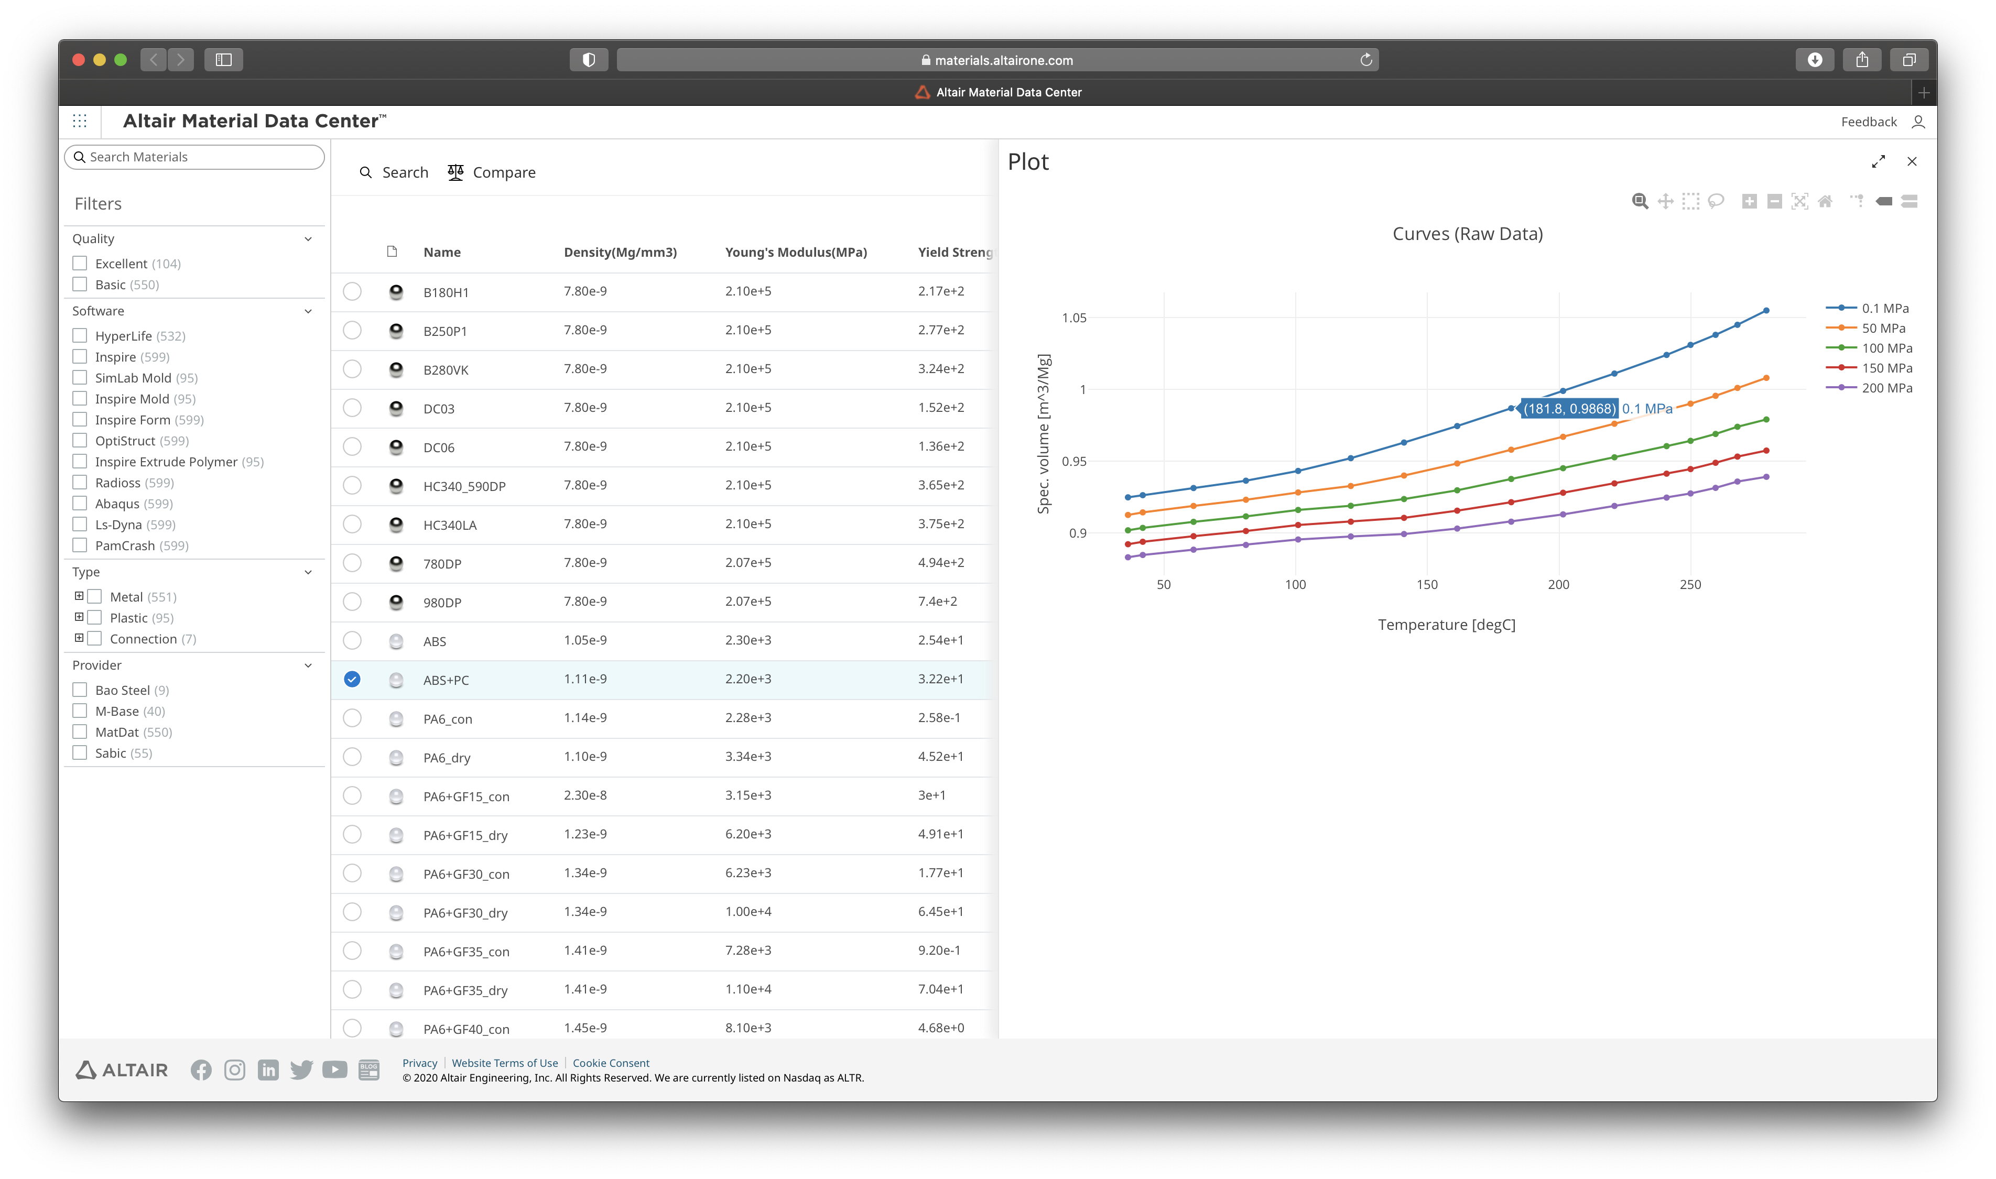The height and width of the screenshot is (1179, 1996).
Task: Check the HyperLife software filter
Action: (x=80, y=335)
